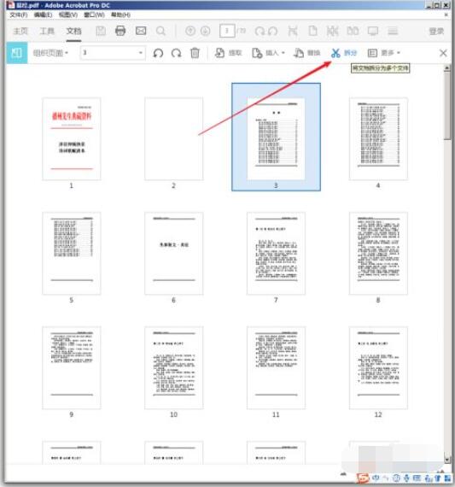Go to previous page arrow icon
The image size is (455, 487).
click(x=190, y=31)
